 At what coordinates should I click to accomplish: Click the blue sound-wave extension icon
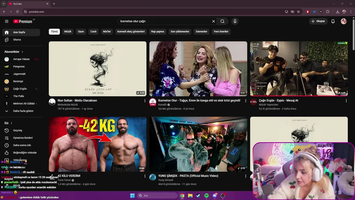click(314, 12)
